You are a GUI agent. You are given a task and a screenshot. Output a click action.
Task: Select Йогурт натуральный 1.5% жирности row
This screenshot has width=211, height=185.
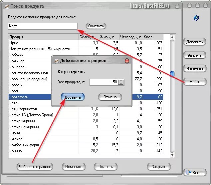point(86,49)
